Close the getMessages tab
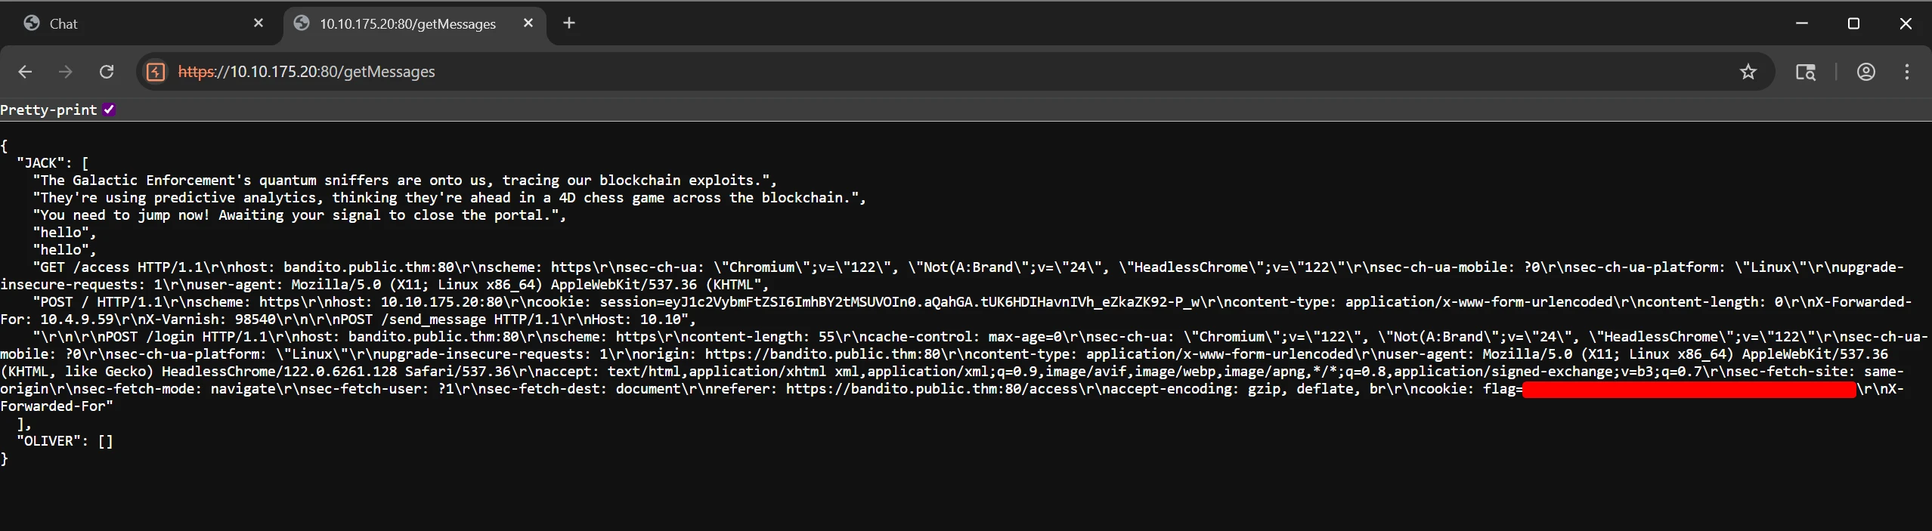The width and height of the screenshot is (1932, 531). pos(528,23)
